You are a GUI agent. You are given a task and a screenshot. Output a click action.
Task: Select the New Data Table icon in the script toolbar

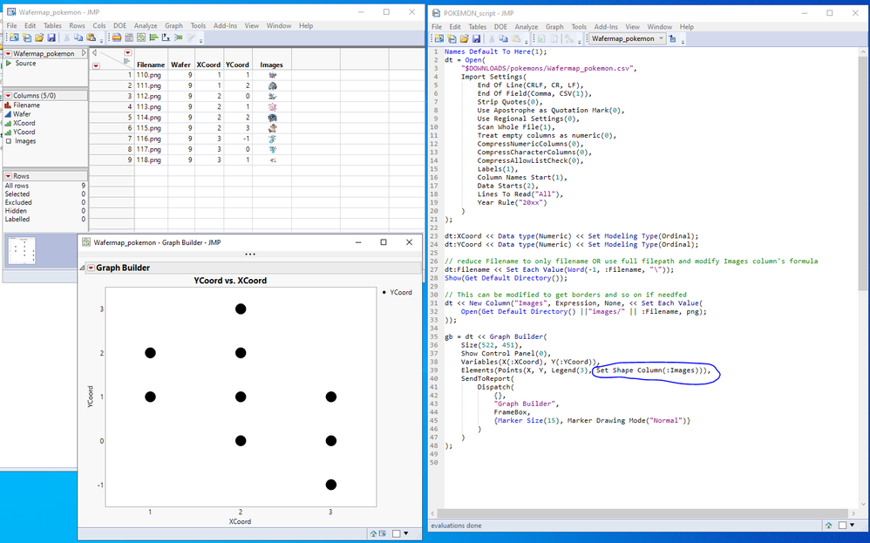pyautogui.click(x=438, y=38)
